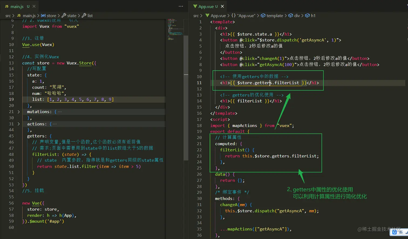Click line number 11 in App.vue
Image resolution: width=408 pixels, height=239 pixels.
[x=199, y=83]
